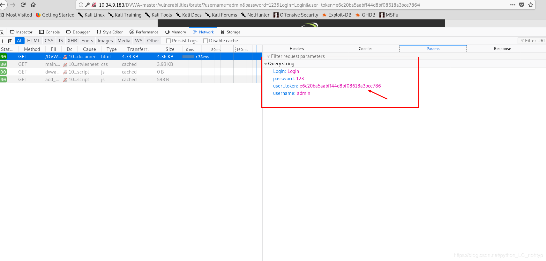Open the Kali Tools bookmark

[158, 15]
